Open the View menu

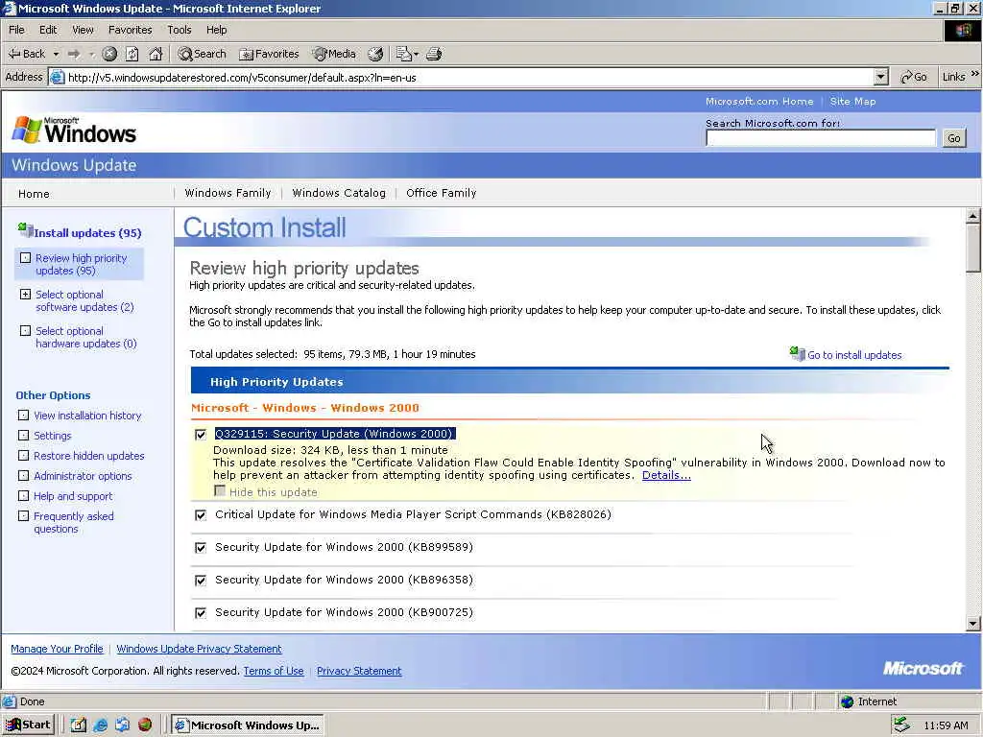[x=83, y=30]
